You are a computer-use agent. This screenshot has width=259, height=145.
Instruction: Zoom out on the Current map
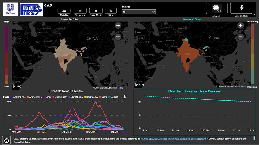coord(118,37)
